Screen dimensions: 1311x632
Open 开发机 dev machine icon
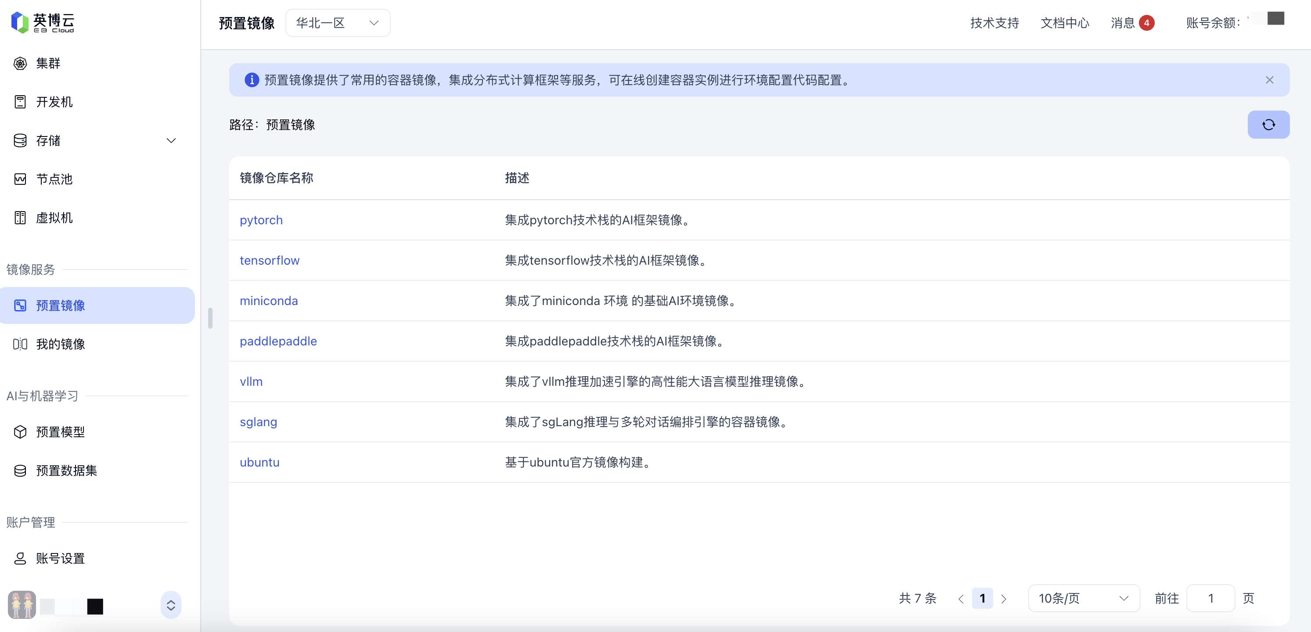(x=20, y=102)
